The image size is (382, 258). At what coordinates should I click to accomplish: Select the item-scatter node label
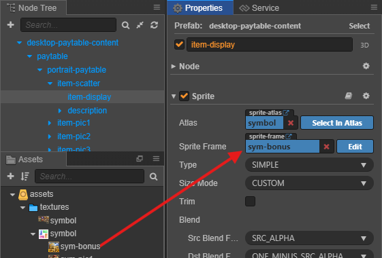click(x=78, y=84)
